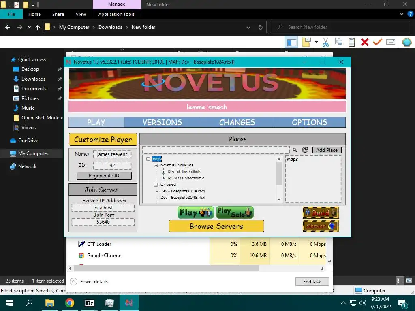
Task: Open the View ribbon tab
Action: click(81, 14)
